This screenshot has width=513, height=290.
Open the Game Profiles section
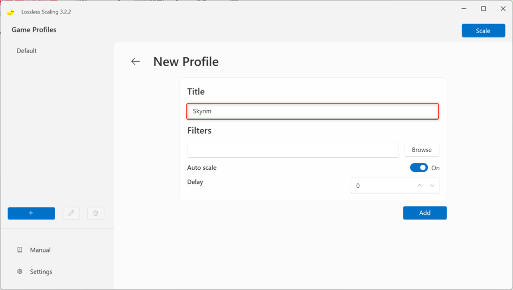click(x=34, y=30)
